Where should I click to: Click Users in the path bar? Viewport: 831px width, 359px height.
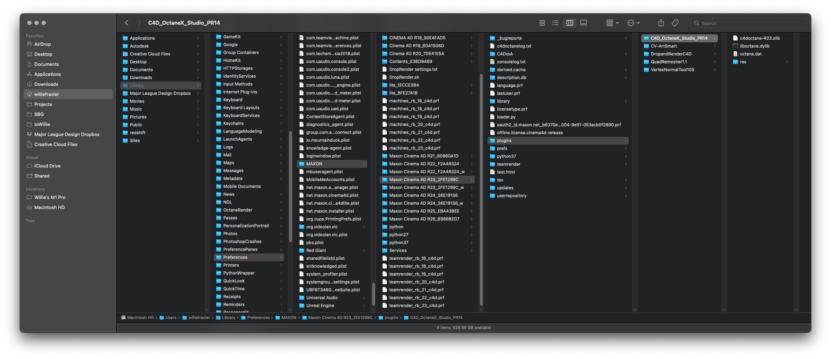[168, 317]
